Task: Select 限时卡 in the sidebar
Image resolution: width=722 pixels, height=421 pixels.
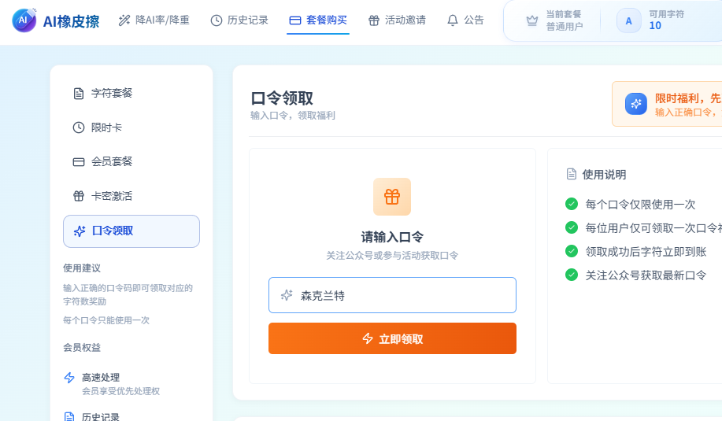Action: [131, 127]
